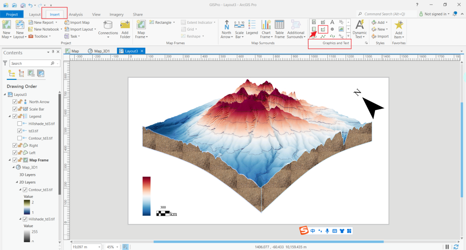Collapse the Layout3 tree node
This screenshot has width=466, height=250.
coord(5,94)
